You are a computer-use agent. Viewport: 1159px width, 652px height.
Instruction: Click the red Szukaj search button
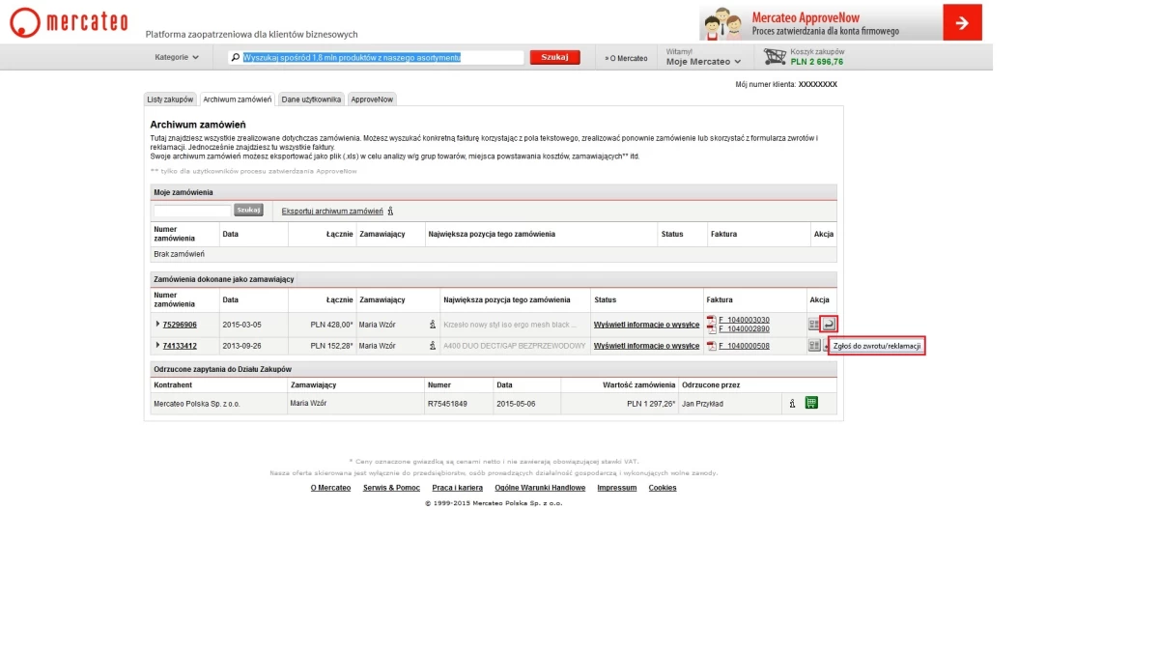[x=554, y=58]
